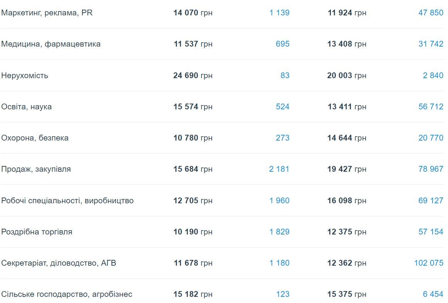
Task: Click the 78 967 link
Action: [431, 169]
